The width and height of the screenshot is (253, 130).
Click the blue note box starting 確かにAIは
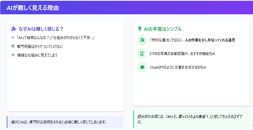click(x=65, y=122)
